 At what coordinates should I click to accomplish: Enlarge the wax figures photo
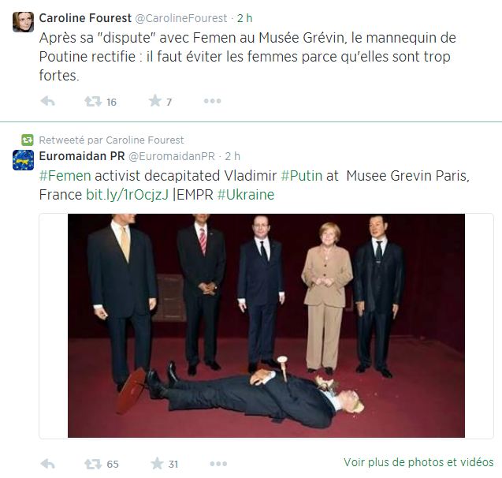[x=266, y=326]
